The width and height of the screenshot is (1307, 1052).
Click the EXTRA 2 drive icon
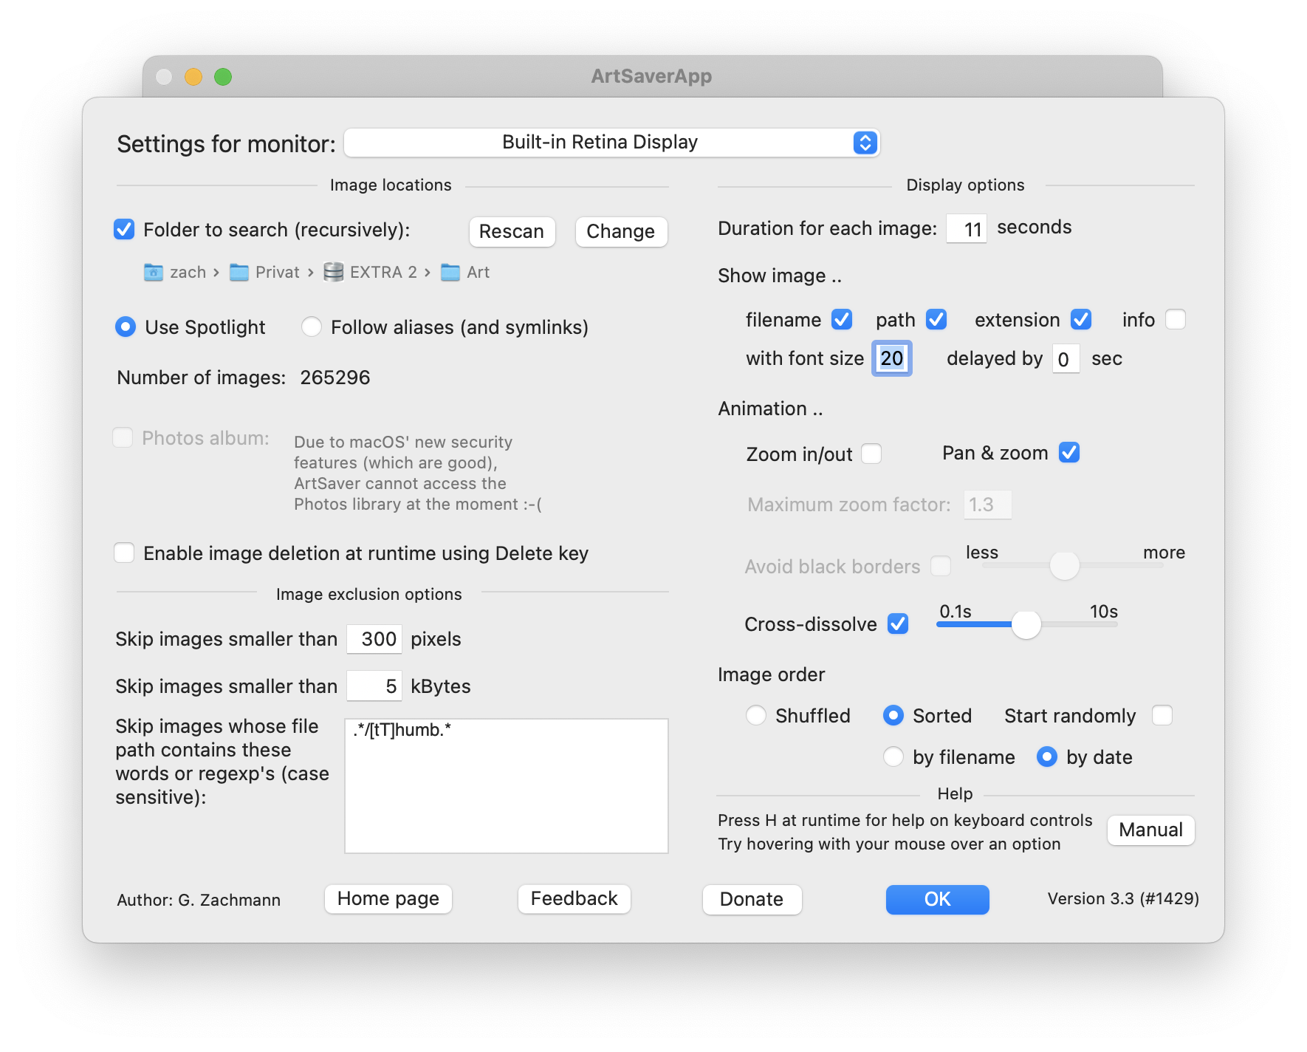pos(334,273)
